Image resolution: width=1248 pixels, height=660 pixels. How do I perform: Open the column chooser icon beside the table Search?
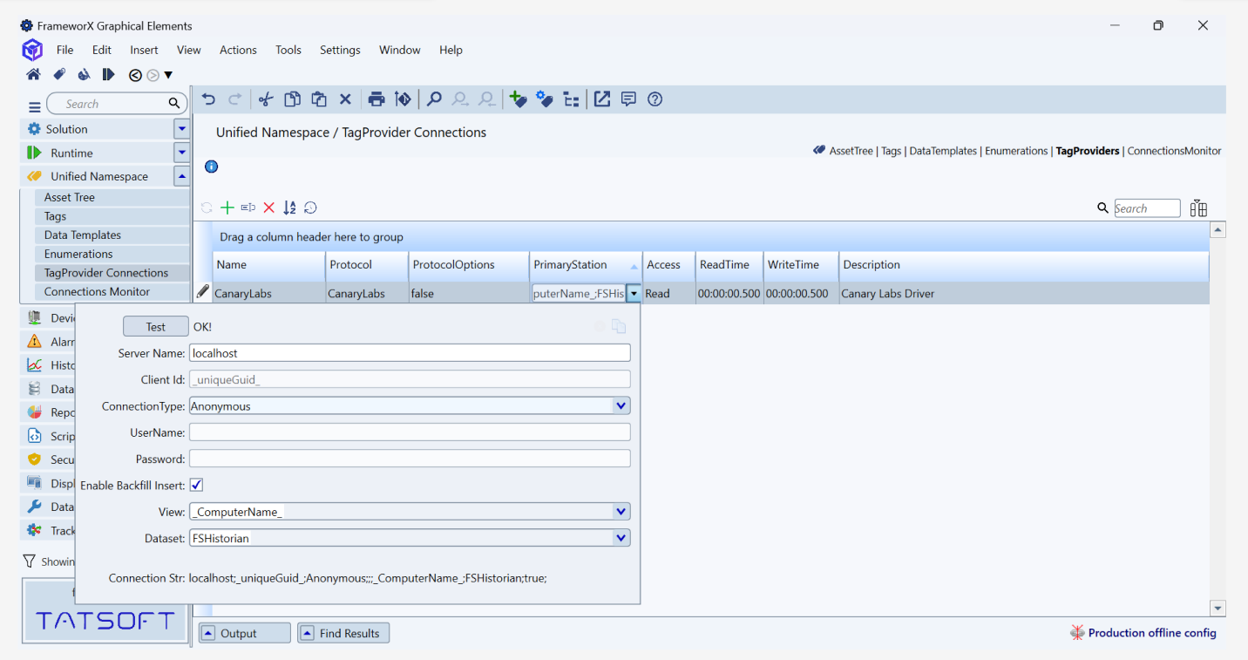(1198, 208)
